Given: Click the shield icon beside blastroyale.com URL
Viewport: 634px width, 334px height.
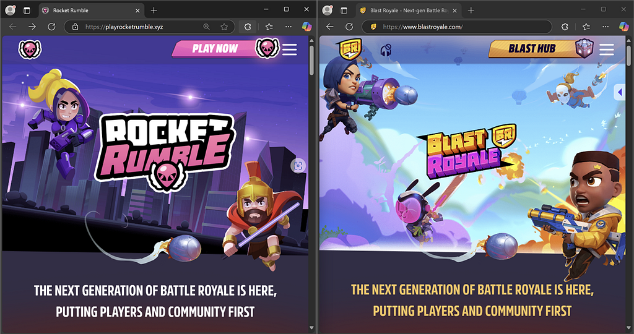Looking at the screenshot, I should point(373,27).
